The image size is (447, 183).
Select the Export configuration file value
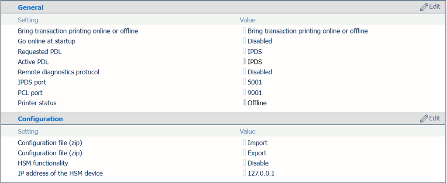257,153
